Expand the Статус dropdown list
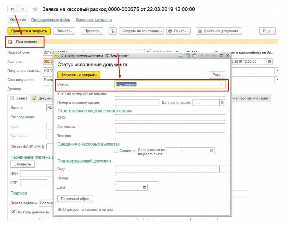The image size is (288, 226). (x=222, y=84)
